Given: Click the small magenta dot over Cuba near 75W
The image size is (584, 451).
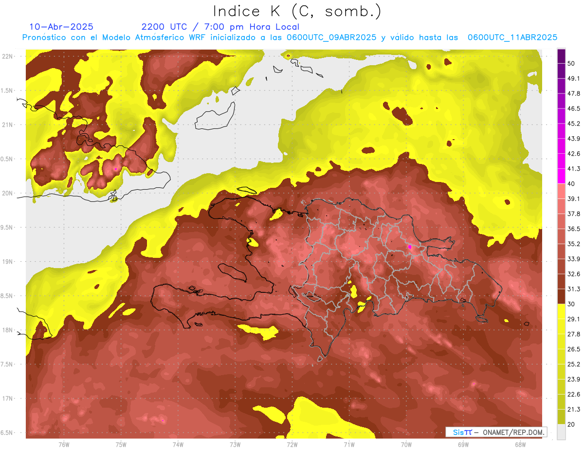Looking at the screenshot, I should pyautogui.click(x=115, y=169).
